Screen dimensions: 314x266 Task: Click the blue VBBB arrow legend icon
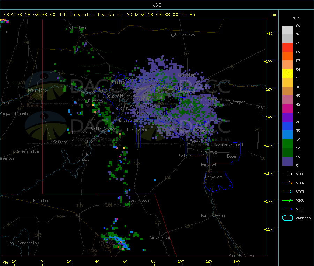tap(287, 209)
